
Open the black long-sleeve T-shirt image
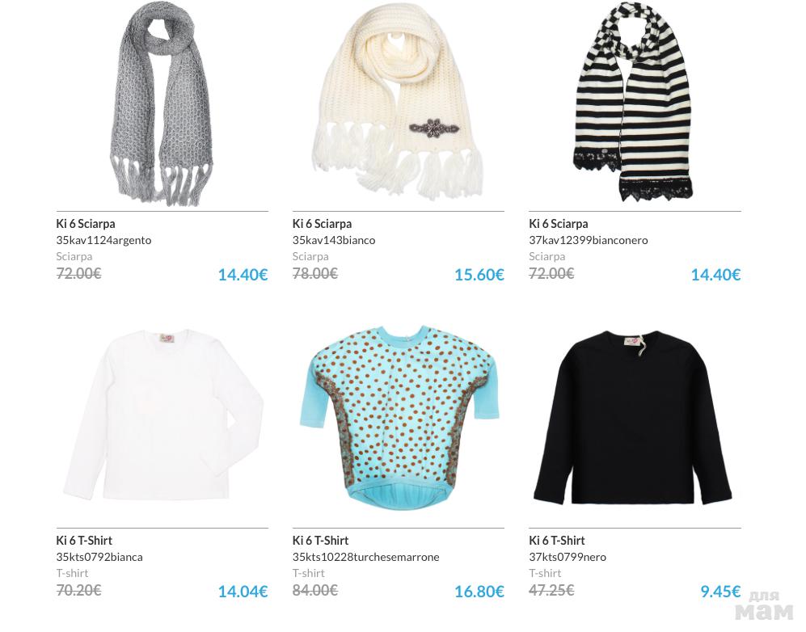pos(632,418)
